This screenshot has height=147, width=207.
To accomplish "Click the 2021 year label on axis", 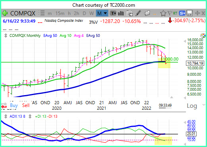I will click(101, 108).
